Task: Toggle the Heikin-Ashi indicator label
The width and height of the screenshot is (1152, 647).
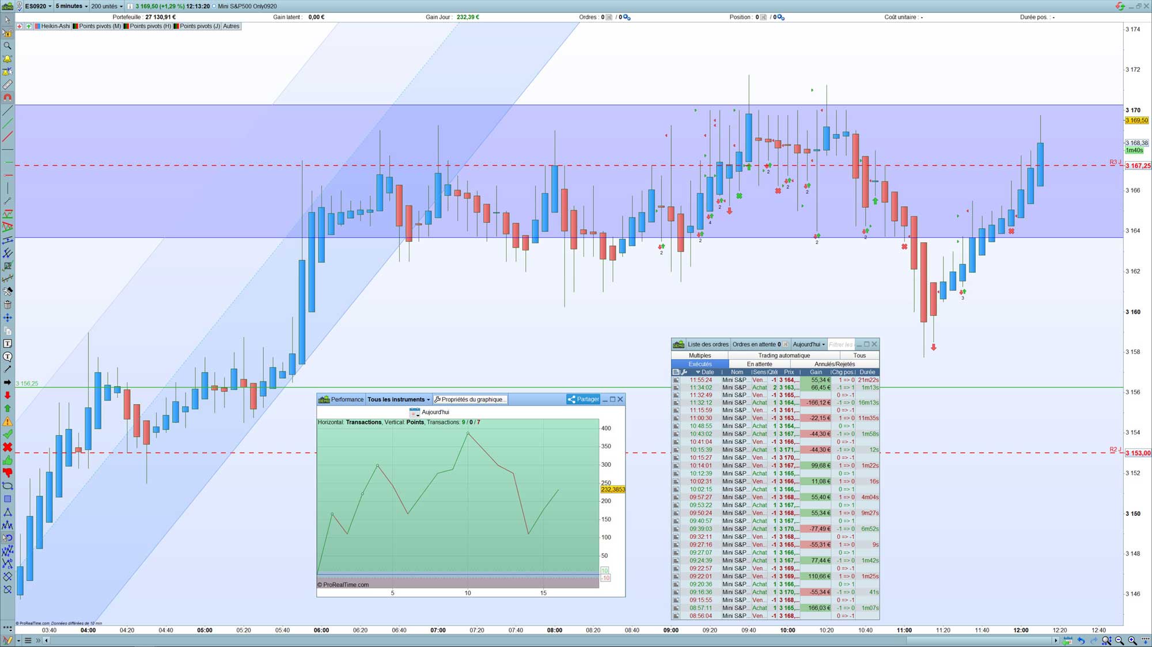Action: (x=55, y=26)
